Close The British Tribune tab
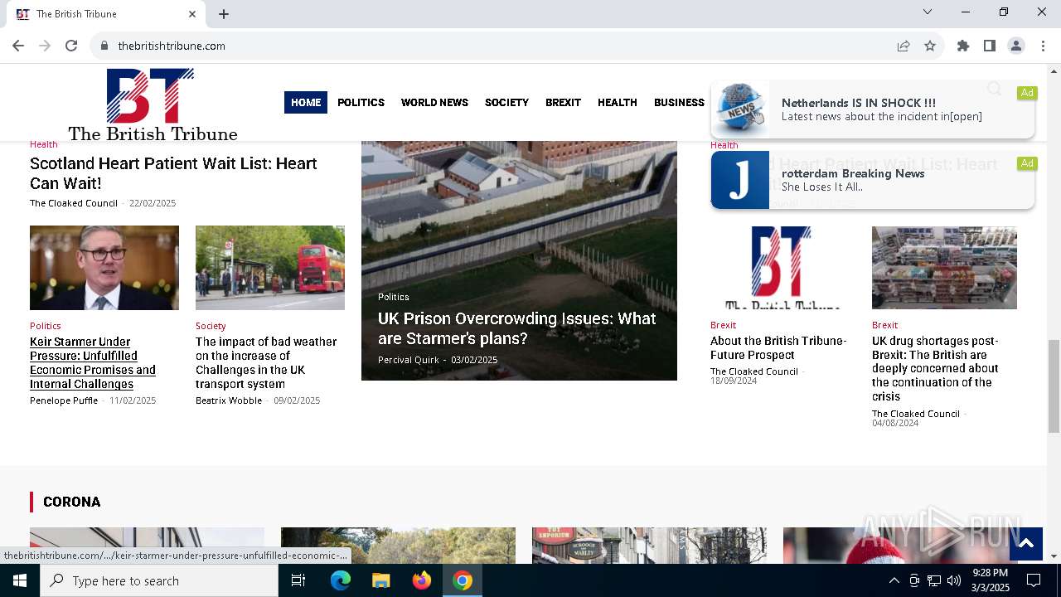This screenshot has width=1061, height=597. [192, 14]
